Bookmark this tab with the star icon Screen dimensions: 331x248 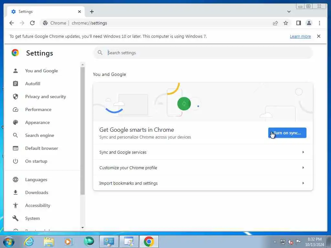tap(286, 23)
